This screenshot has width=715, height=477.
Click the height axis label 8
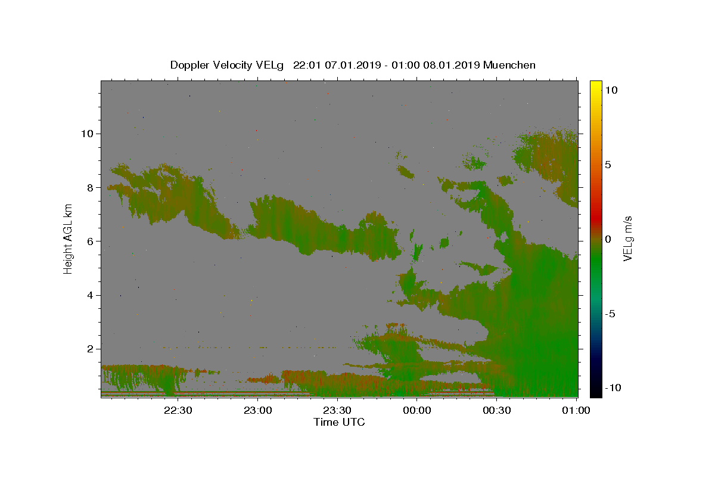click(x=91, y=187)
